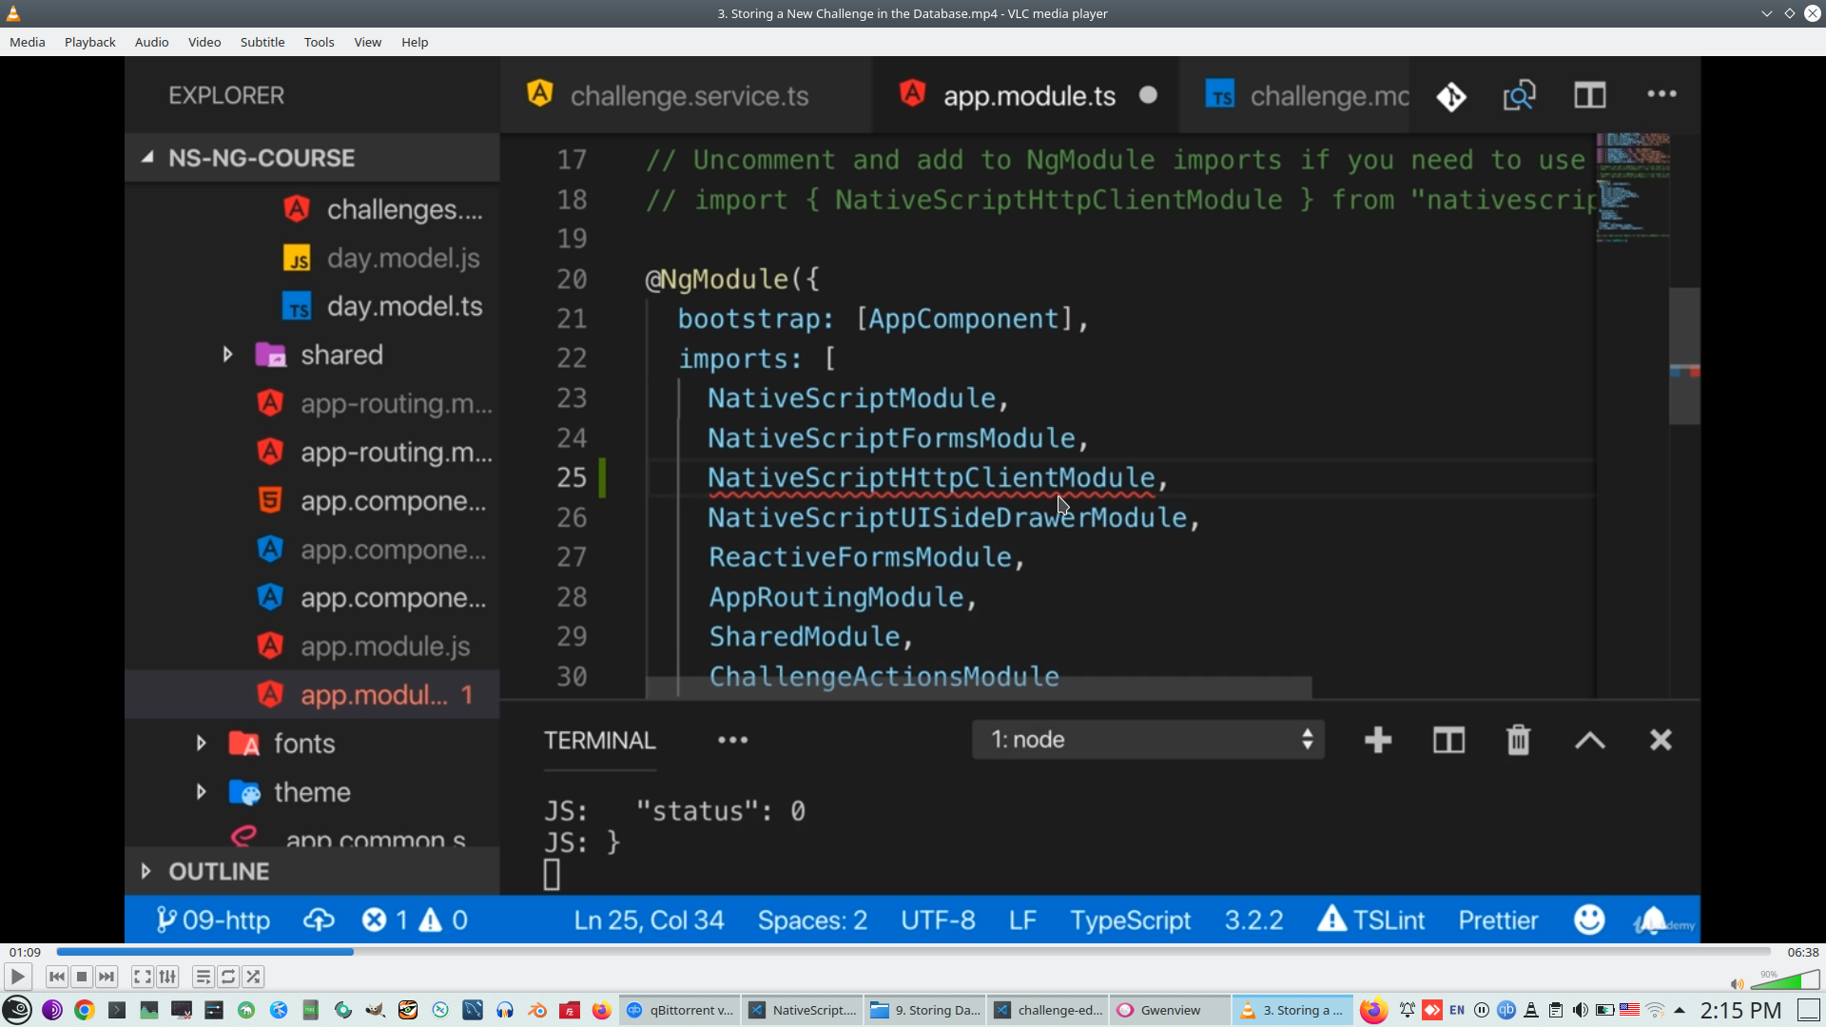Skip to next media track
The width and height of the screenshot is (1826, 1027).
tap(107, 977)
